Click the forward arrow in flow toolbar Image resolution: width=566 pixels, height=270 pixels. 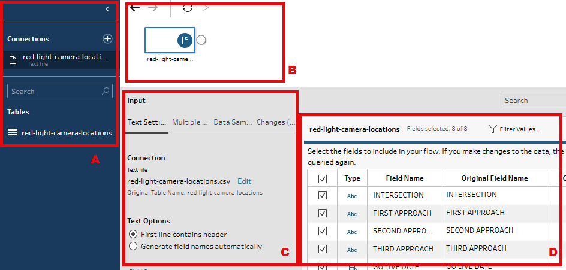pyautogui.click(x=153, y=8)
